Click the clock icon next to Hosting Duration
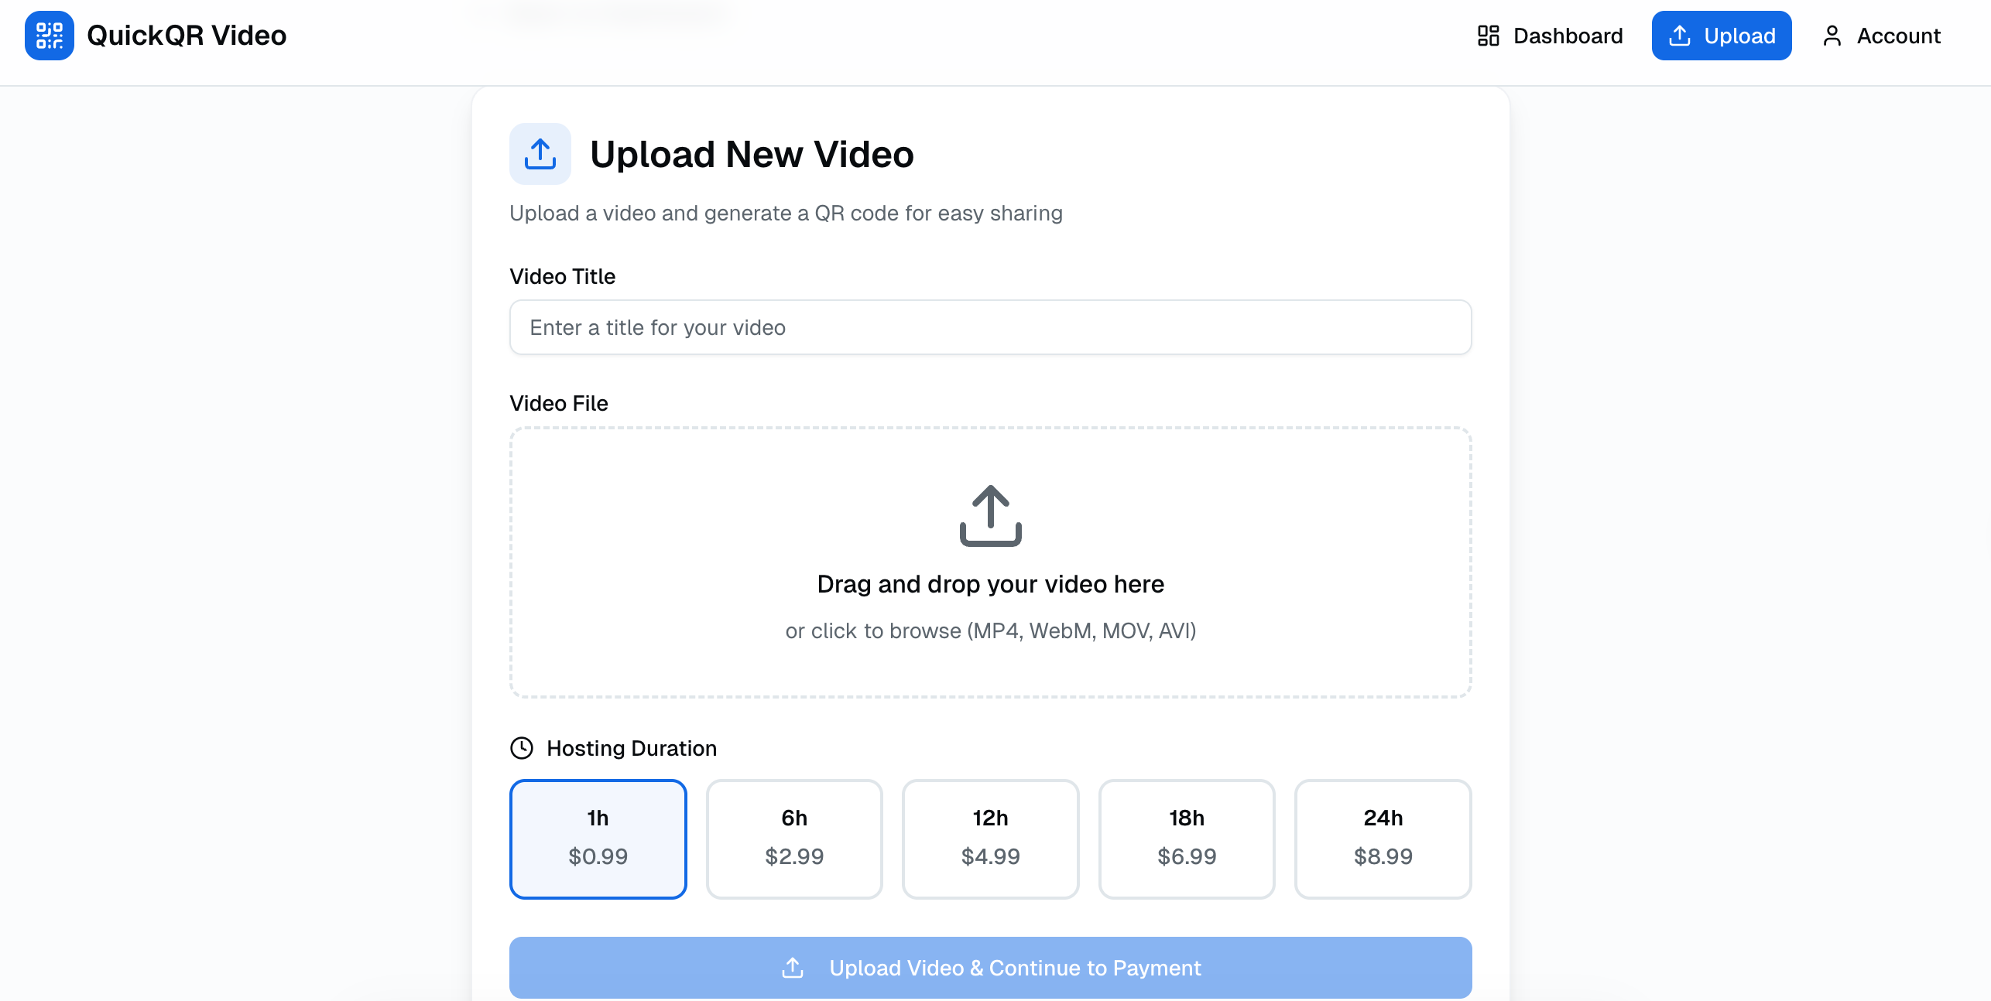This screenshot has height=1001, width=1991. coord(522,747)
